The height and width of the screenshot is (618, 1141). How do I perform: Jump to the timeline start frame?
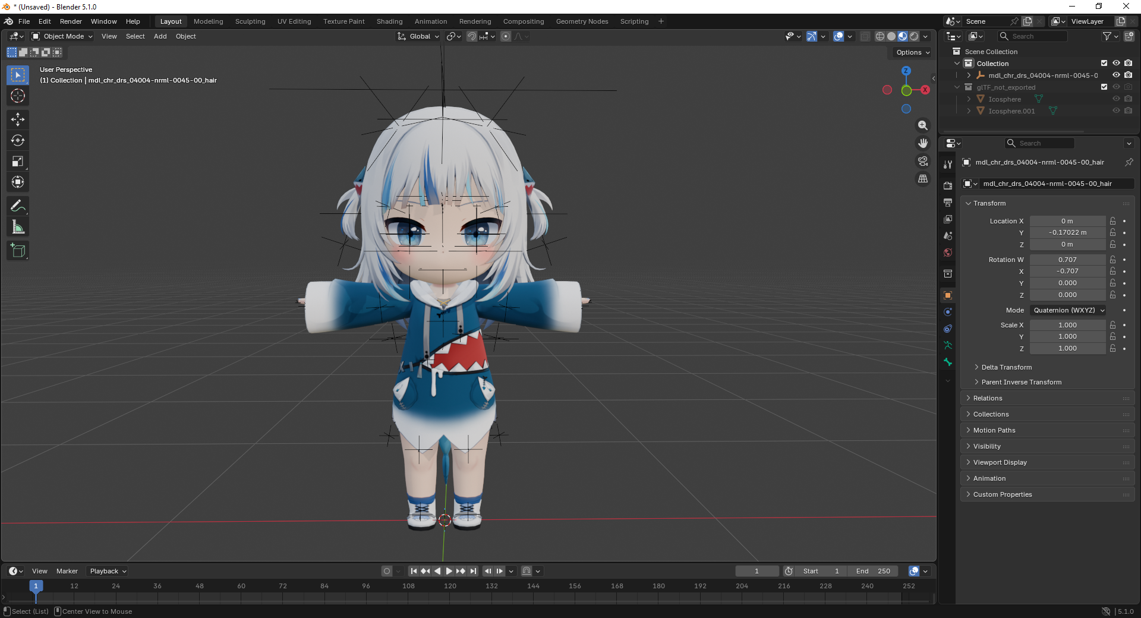414,571
